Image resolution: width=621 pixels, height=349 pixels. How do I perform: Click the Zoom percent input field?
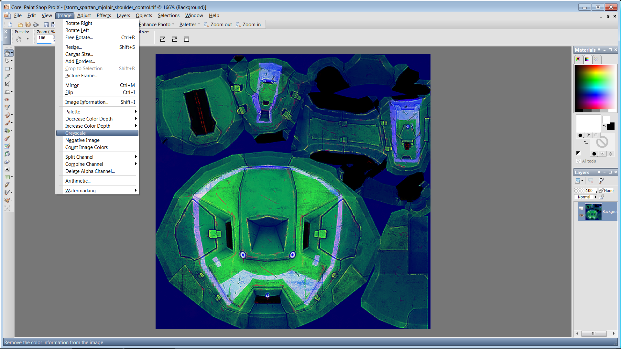click(45, 38)
